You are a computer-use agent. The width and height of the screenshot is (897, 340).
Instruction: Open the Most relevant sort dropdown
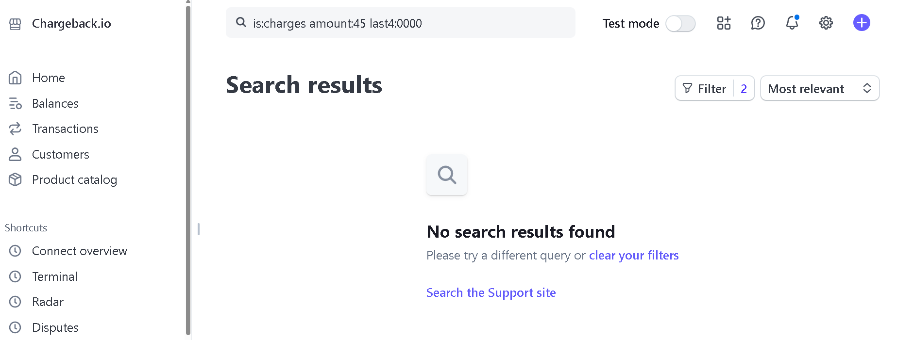click(820, 88)
